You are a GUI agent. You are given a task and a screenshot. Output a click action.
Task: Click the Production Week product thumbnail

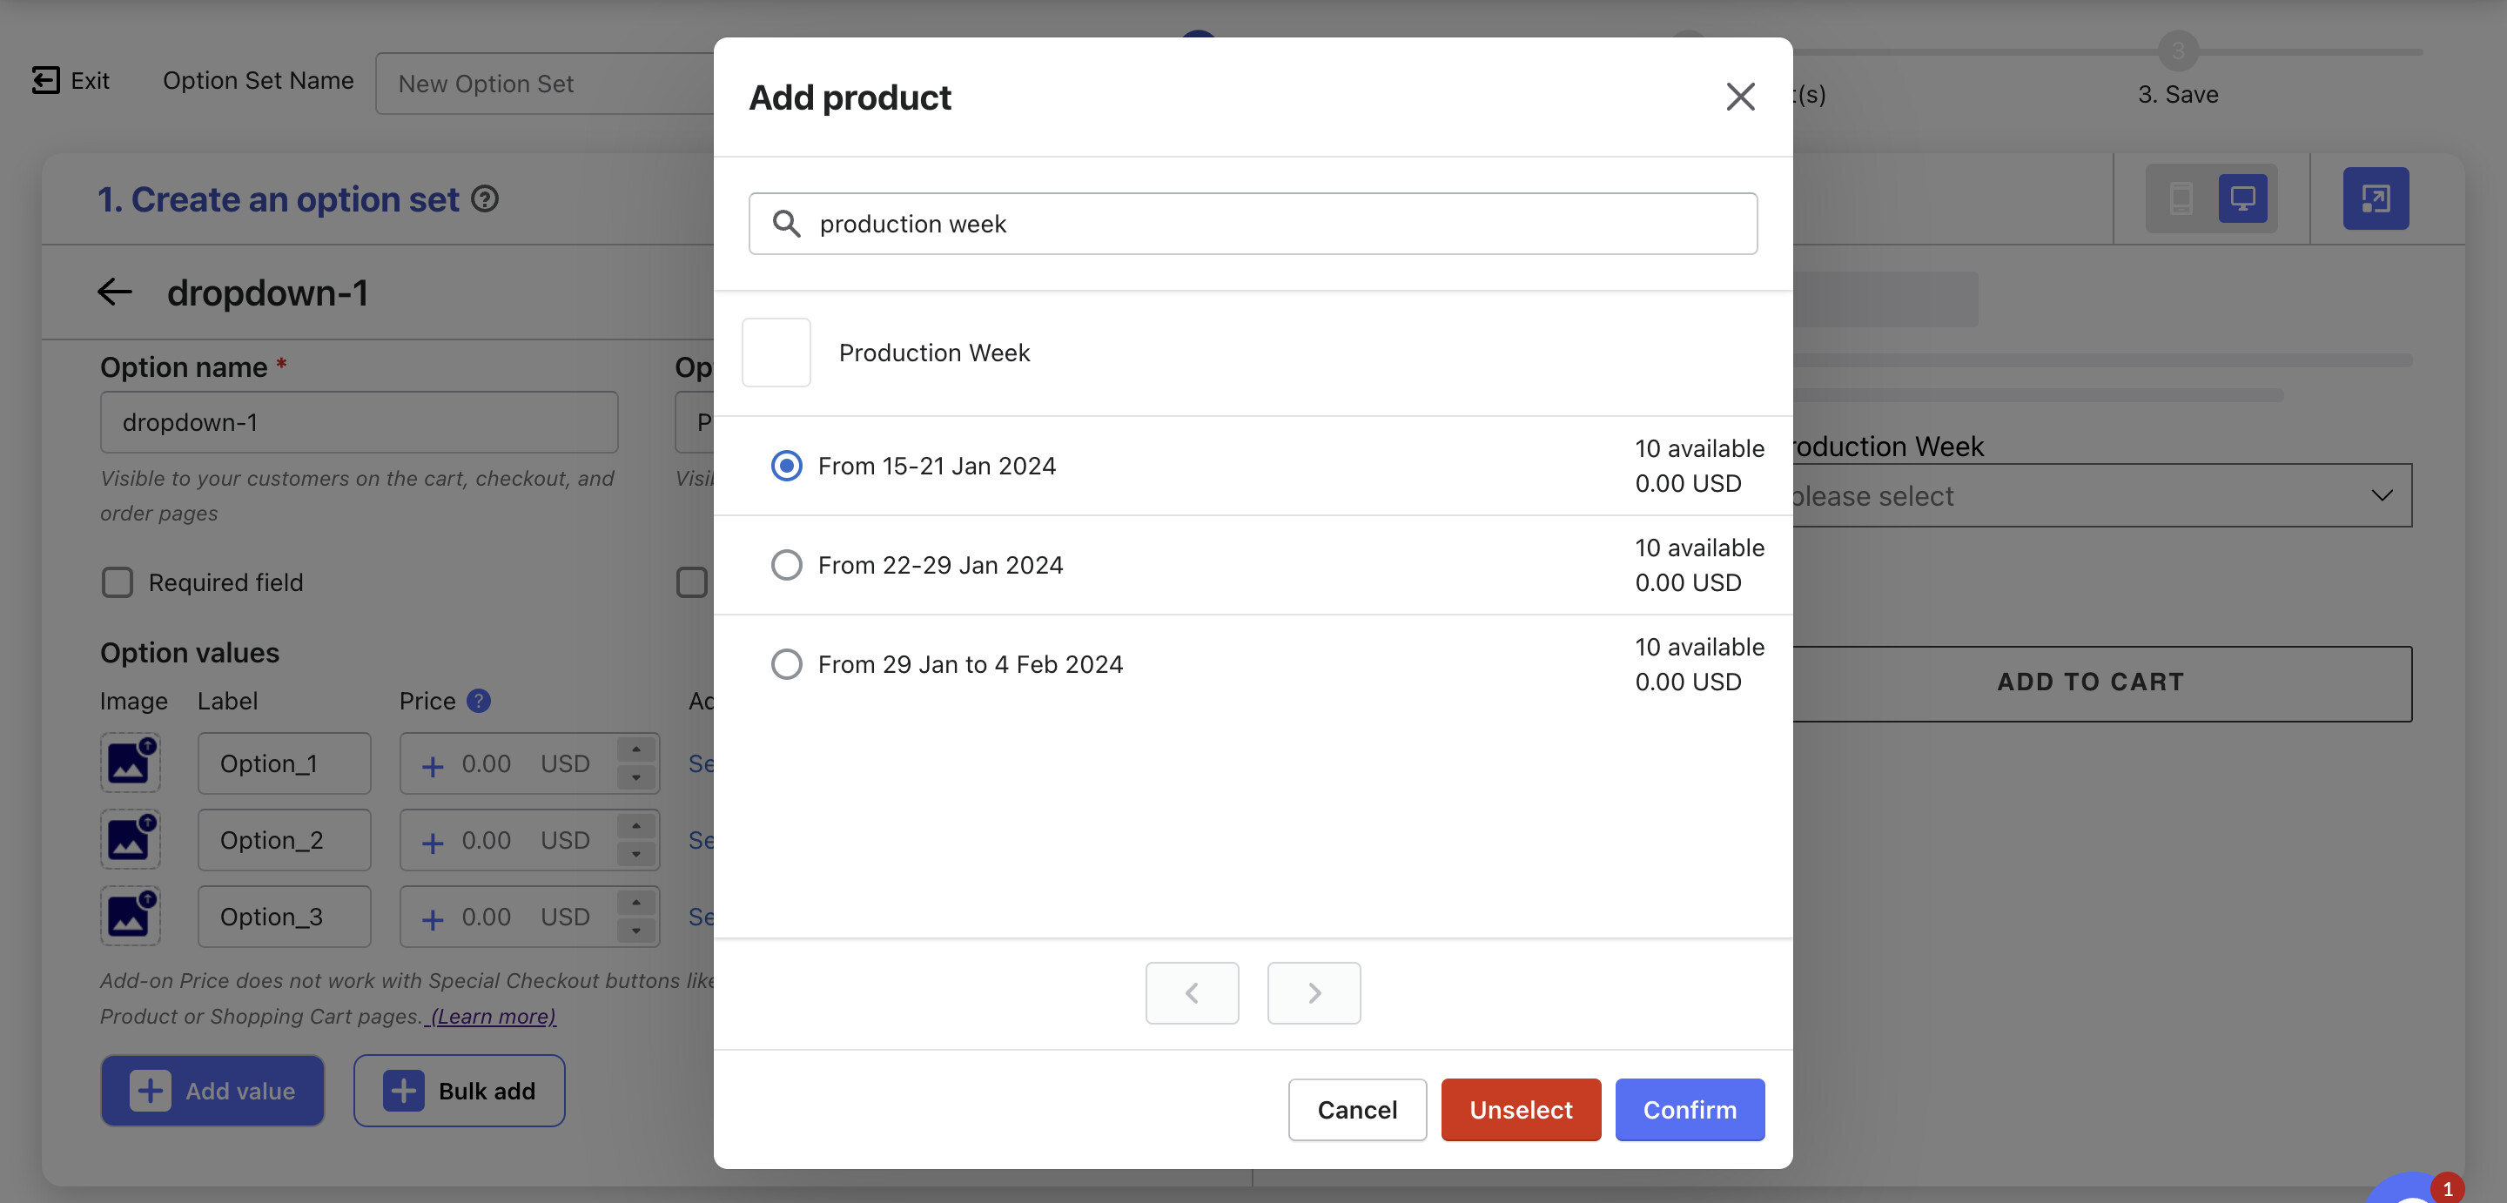776,353
